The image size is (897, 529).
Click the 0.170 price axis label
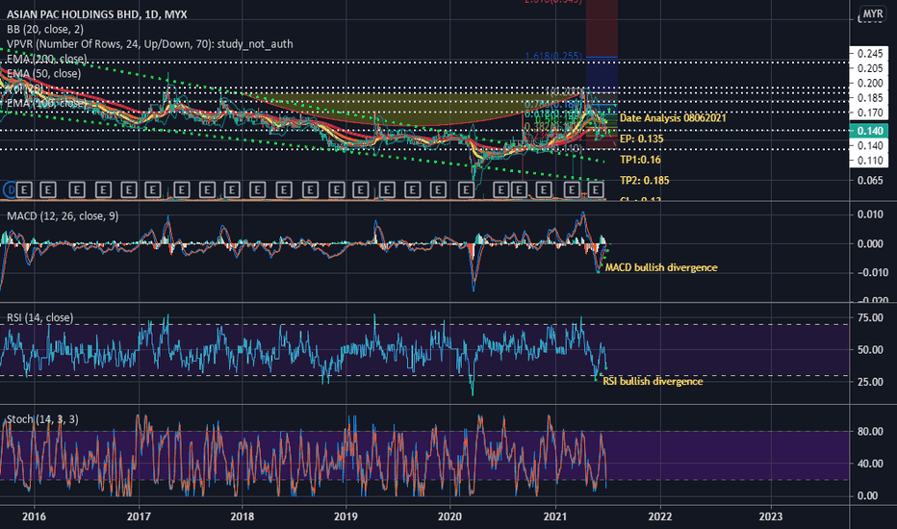pos(869,113)
